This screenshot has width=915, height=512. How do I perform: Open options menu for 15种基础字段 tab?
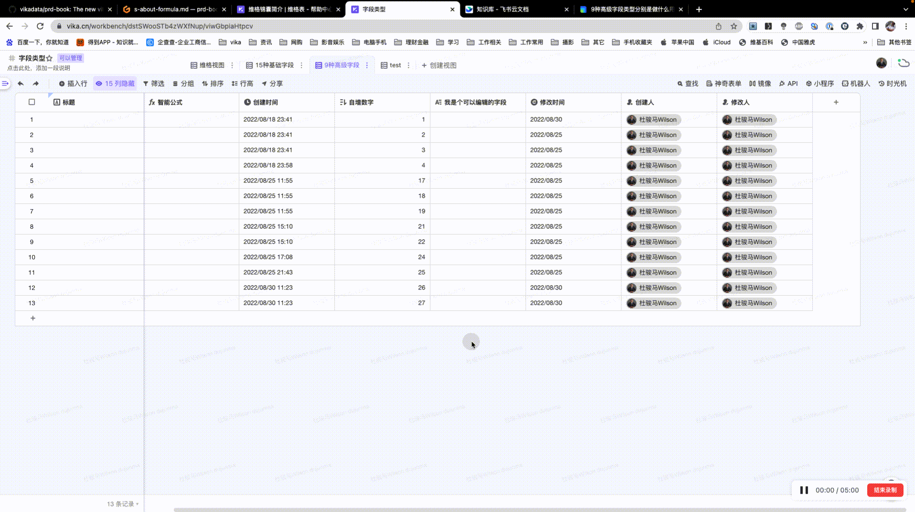(x=301, y=65)
